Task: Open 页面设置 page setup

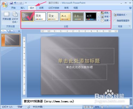Action: tap(7, 16)
